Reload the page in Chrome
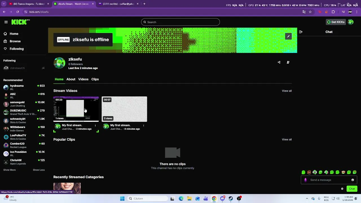The image size is (361, 203). pyautogui.click(x=17, y=12)
